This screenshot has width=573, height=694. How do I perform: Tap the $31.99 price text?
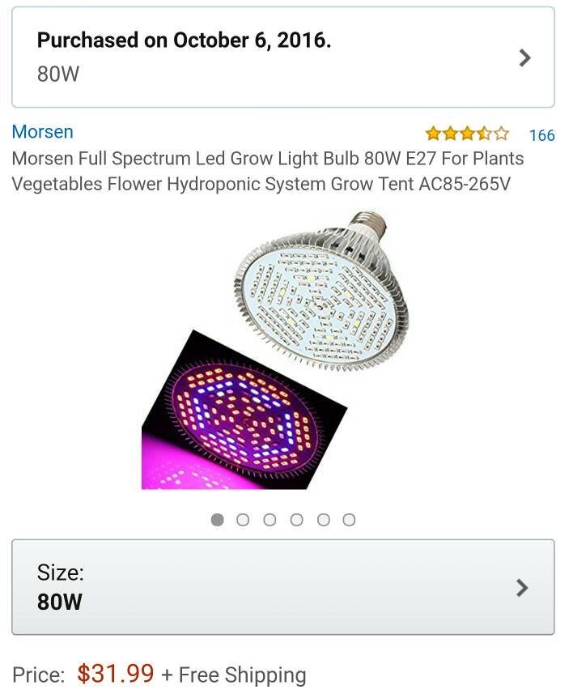point(116,674)
